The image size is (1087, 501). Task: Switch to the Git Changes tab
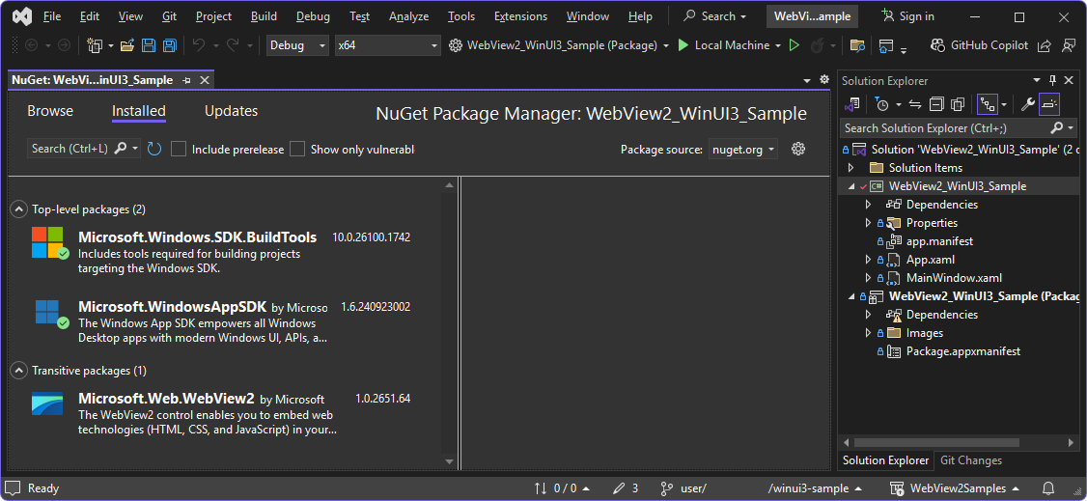pyautogui.click(x=970, y=460)
